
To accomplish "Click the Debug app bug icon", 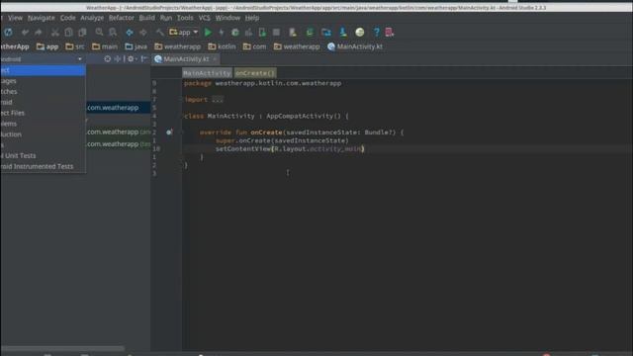I will point(235,33).
